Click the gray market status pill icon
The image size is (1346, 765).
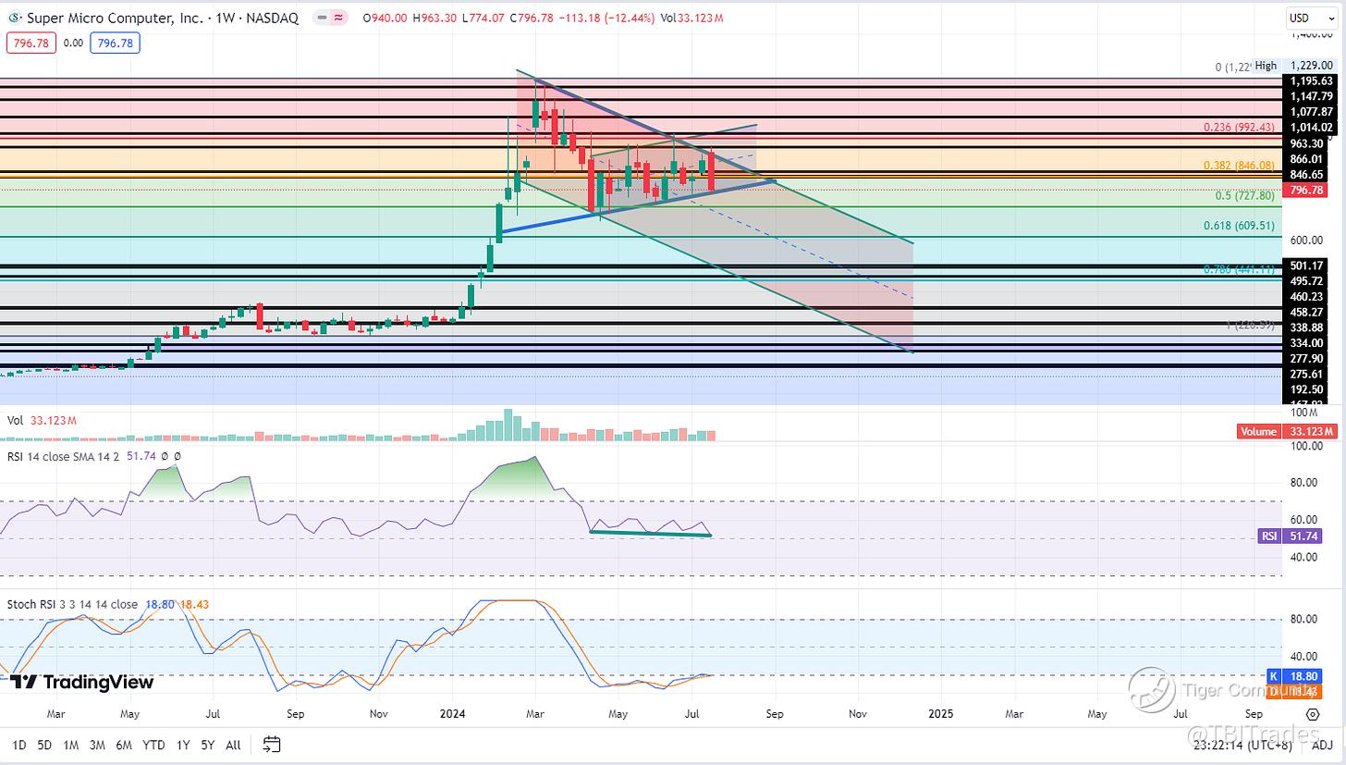(x=320, y=18)
